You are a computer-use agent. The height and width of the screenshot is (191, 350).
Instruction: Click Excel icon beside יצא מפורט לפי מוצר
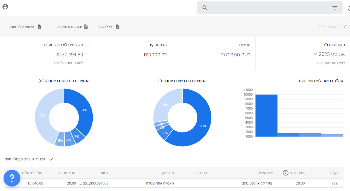click(x=40, y=27)
